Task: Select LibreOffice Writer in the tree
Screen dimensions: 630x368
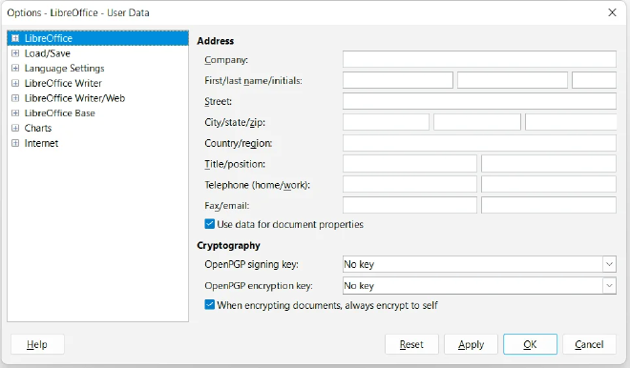Action: click(63, 83)
